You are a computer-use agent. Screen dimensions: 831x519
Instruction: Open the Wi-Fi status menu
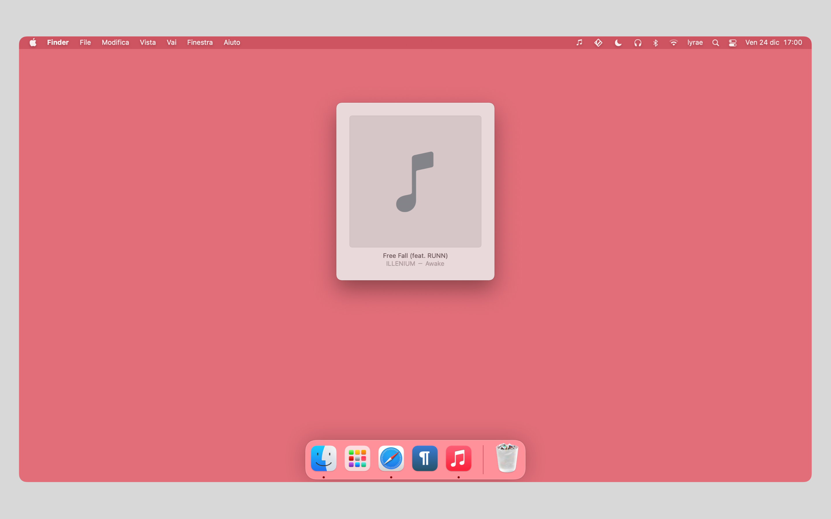pos(673,43)
